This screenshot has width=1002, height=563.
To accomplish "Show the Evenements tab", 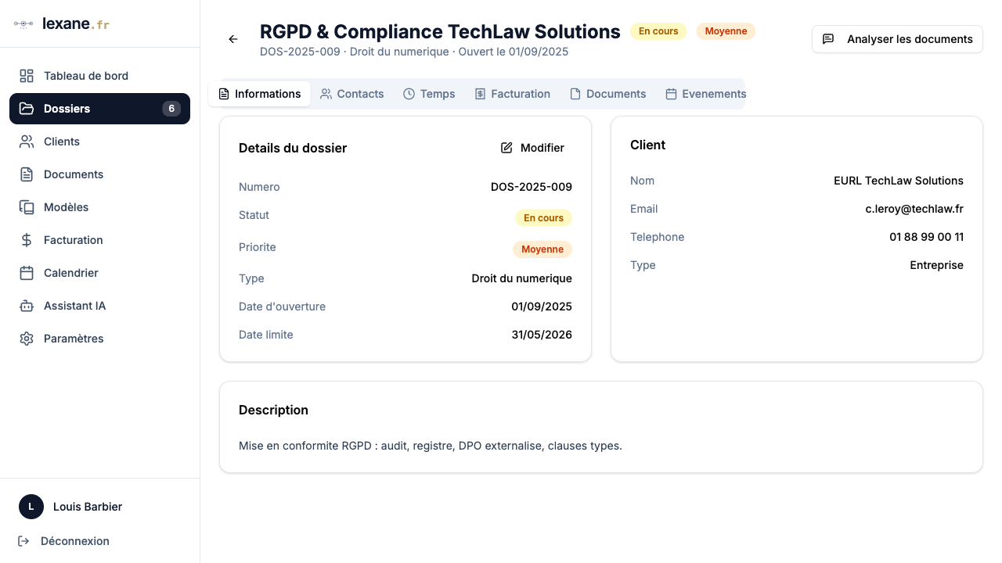I will click(705, 94).
